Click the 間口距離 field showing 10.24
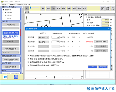 pyautogui.click(x=105, y=23)
